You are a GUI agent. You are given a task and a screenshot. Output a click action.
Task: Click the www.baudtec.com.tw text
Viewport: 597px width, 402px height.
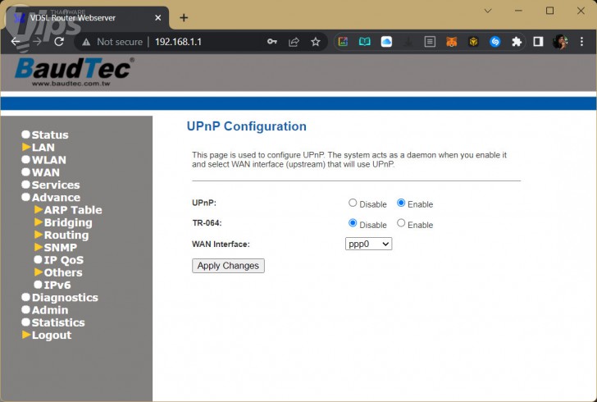pyautogui.click(x=71, y=84)
